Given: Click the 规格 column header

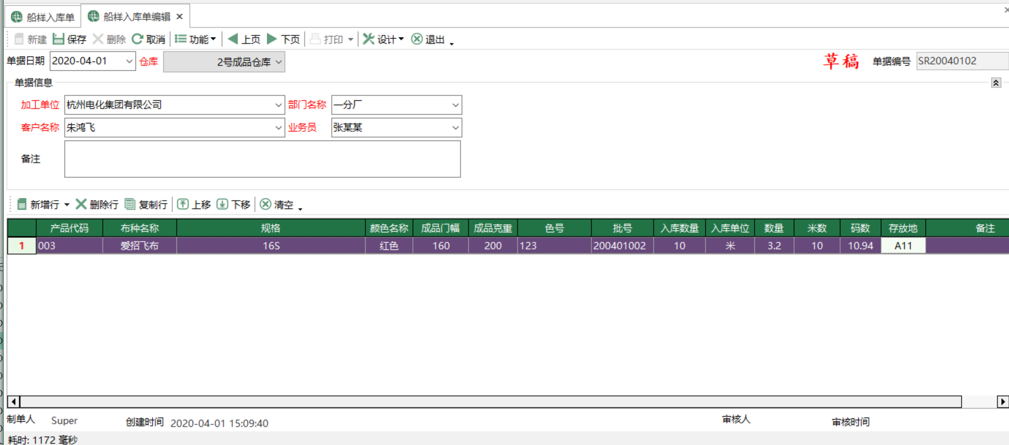Looking at the screenshot, I should (271, 228).
